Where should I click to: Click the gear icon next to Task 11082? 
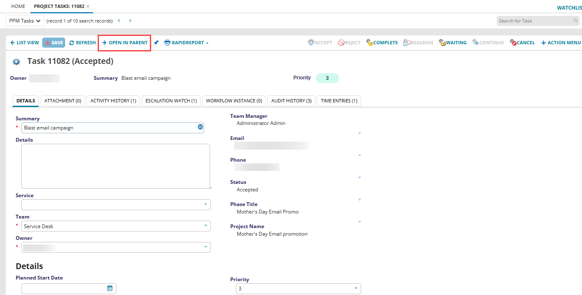click(x=16, y=62)
